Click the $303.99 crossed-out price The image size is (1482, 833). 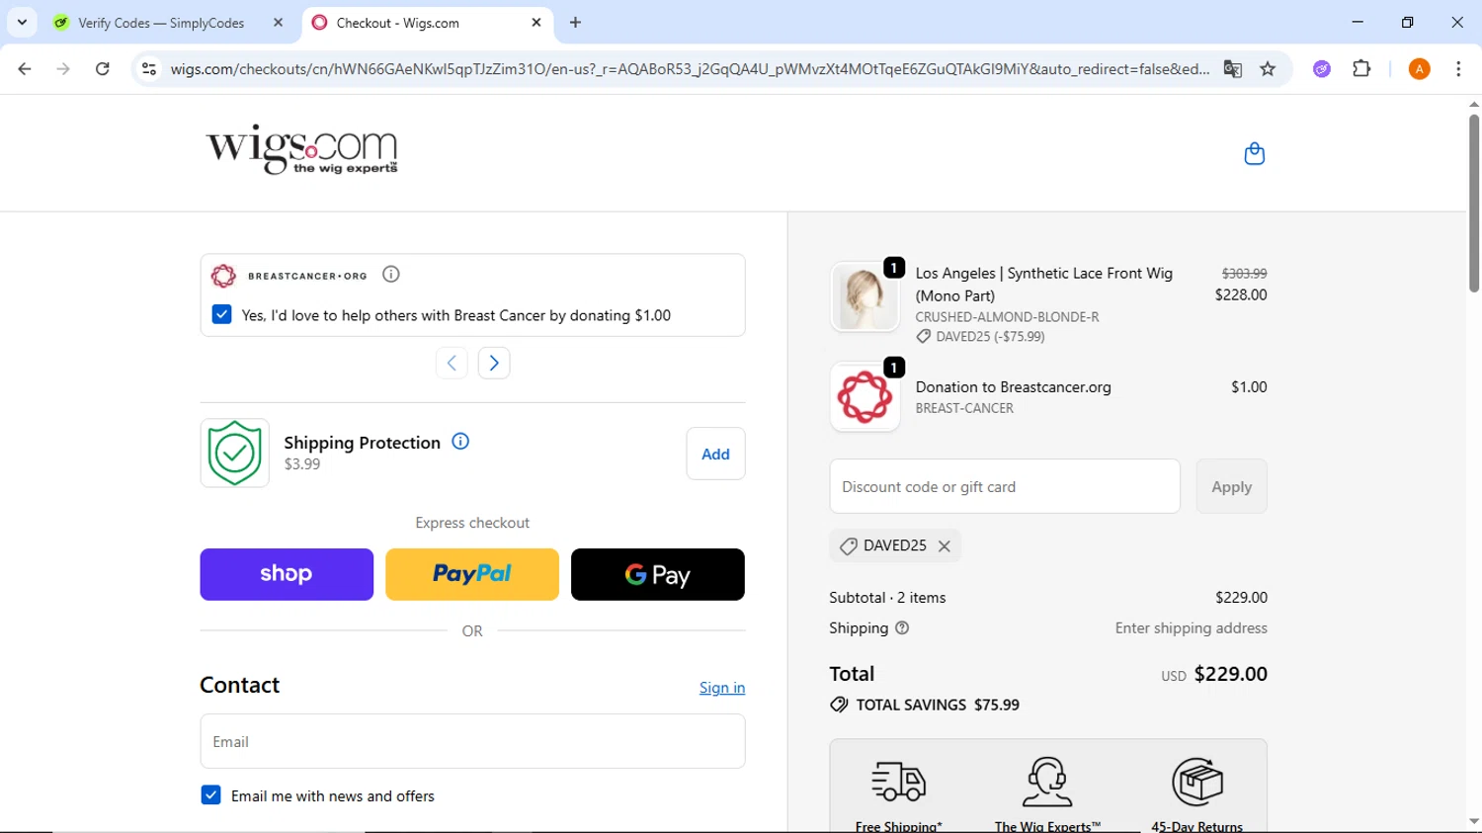1244,273
